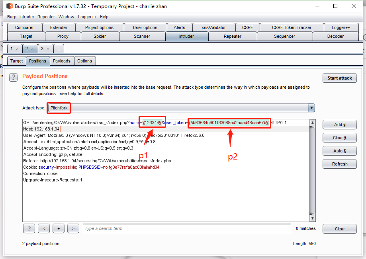Open the Repeater menu in menu bar

pos(46,17)
